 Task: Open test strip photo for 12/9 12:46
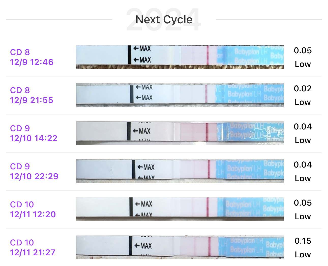point(180,57)
